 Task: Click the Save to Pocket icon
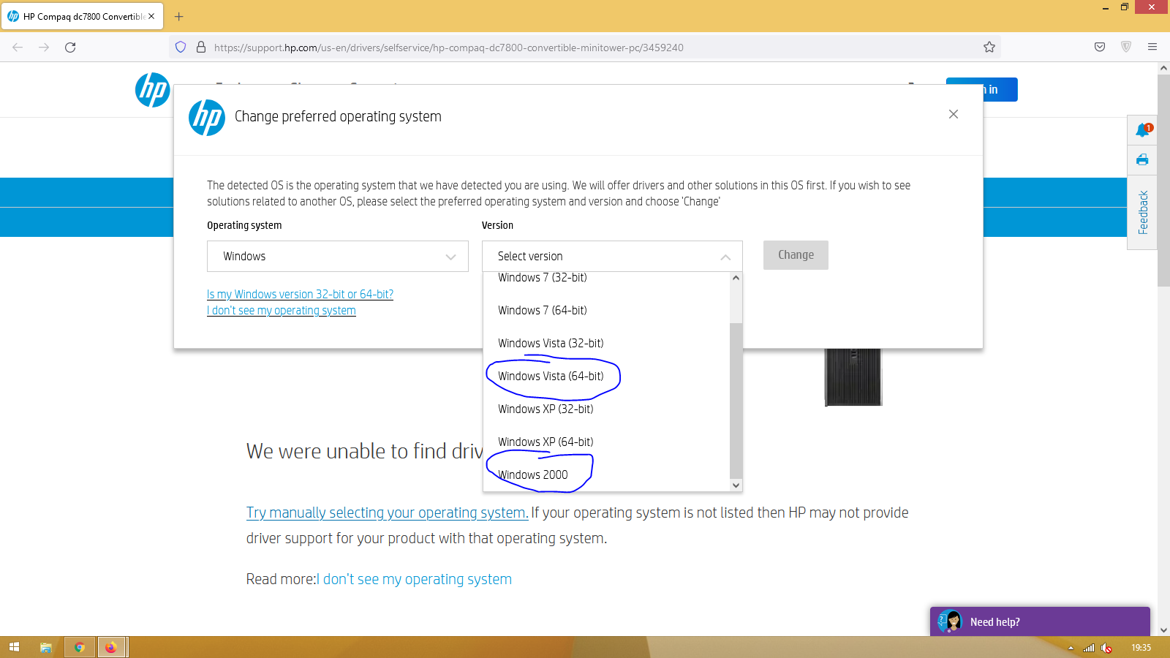[1100, 48]
